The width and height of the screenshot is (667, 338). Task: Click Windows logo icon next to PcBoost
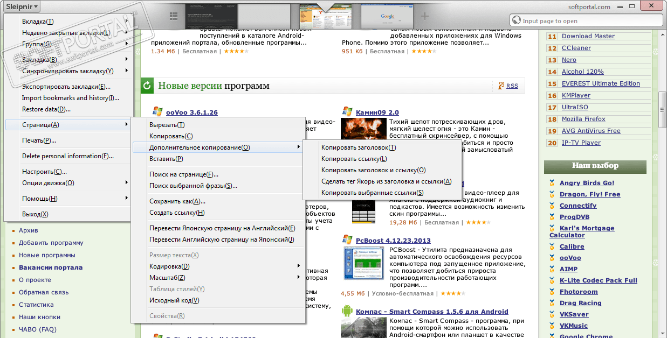pyautogui.click(x=347, y=240)
